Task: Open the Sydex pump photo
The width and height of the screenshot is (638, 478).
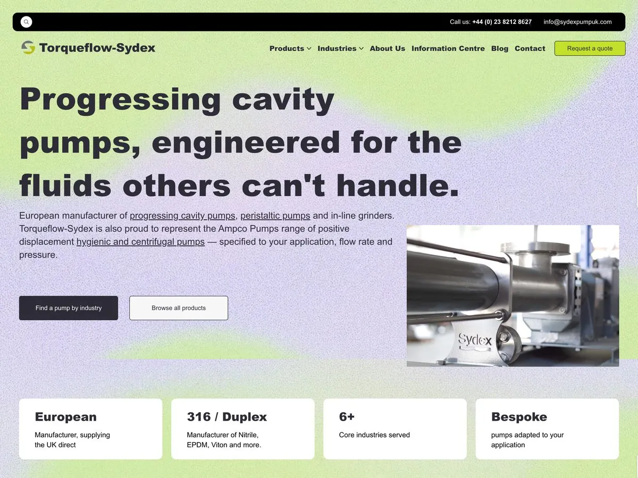Action: tap(513, 296)
